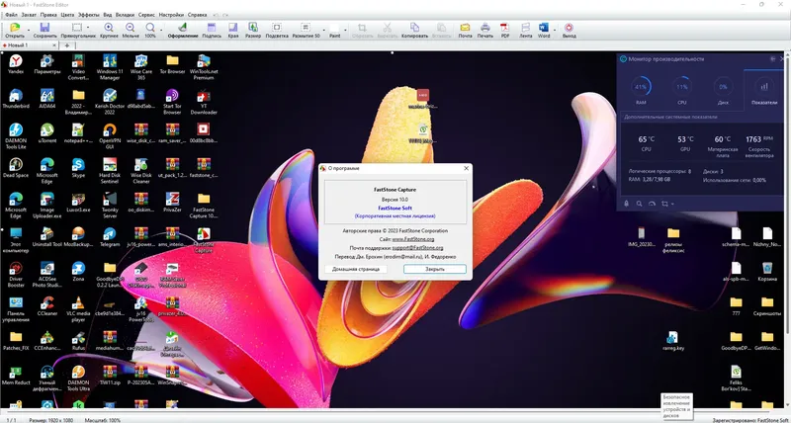The image size is (791, 423).
Task: Close the Новый 1 tab
Action: click(x=54, y=45)
